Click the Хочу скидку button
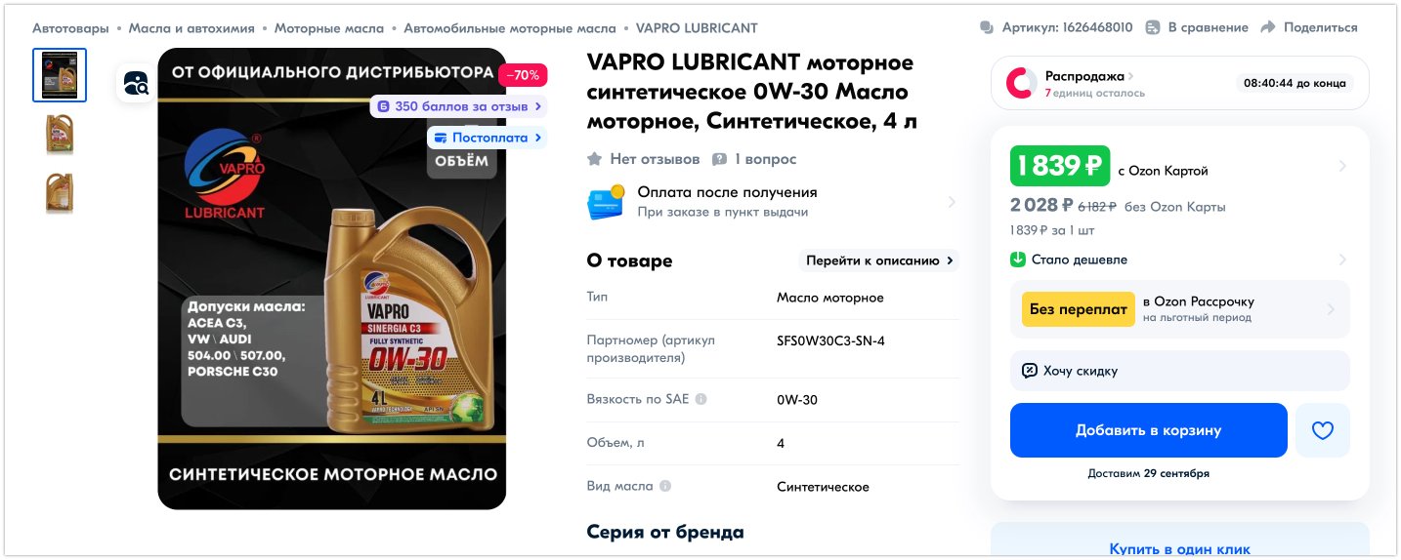Viewport: 1401px width, 560px height. coord(1180,371)
